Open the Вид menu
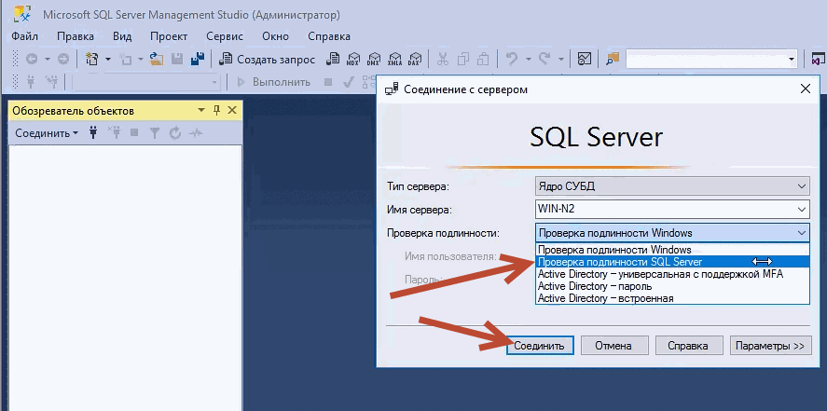Viewport: 827px width, 411px height. pos(122,36)
